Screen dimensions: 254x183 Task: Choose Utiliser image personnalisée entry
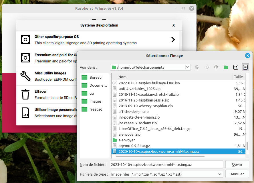click(47, 113)
